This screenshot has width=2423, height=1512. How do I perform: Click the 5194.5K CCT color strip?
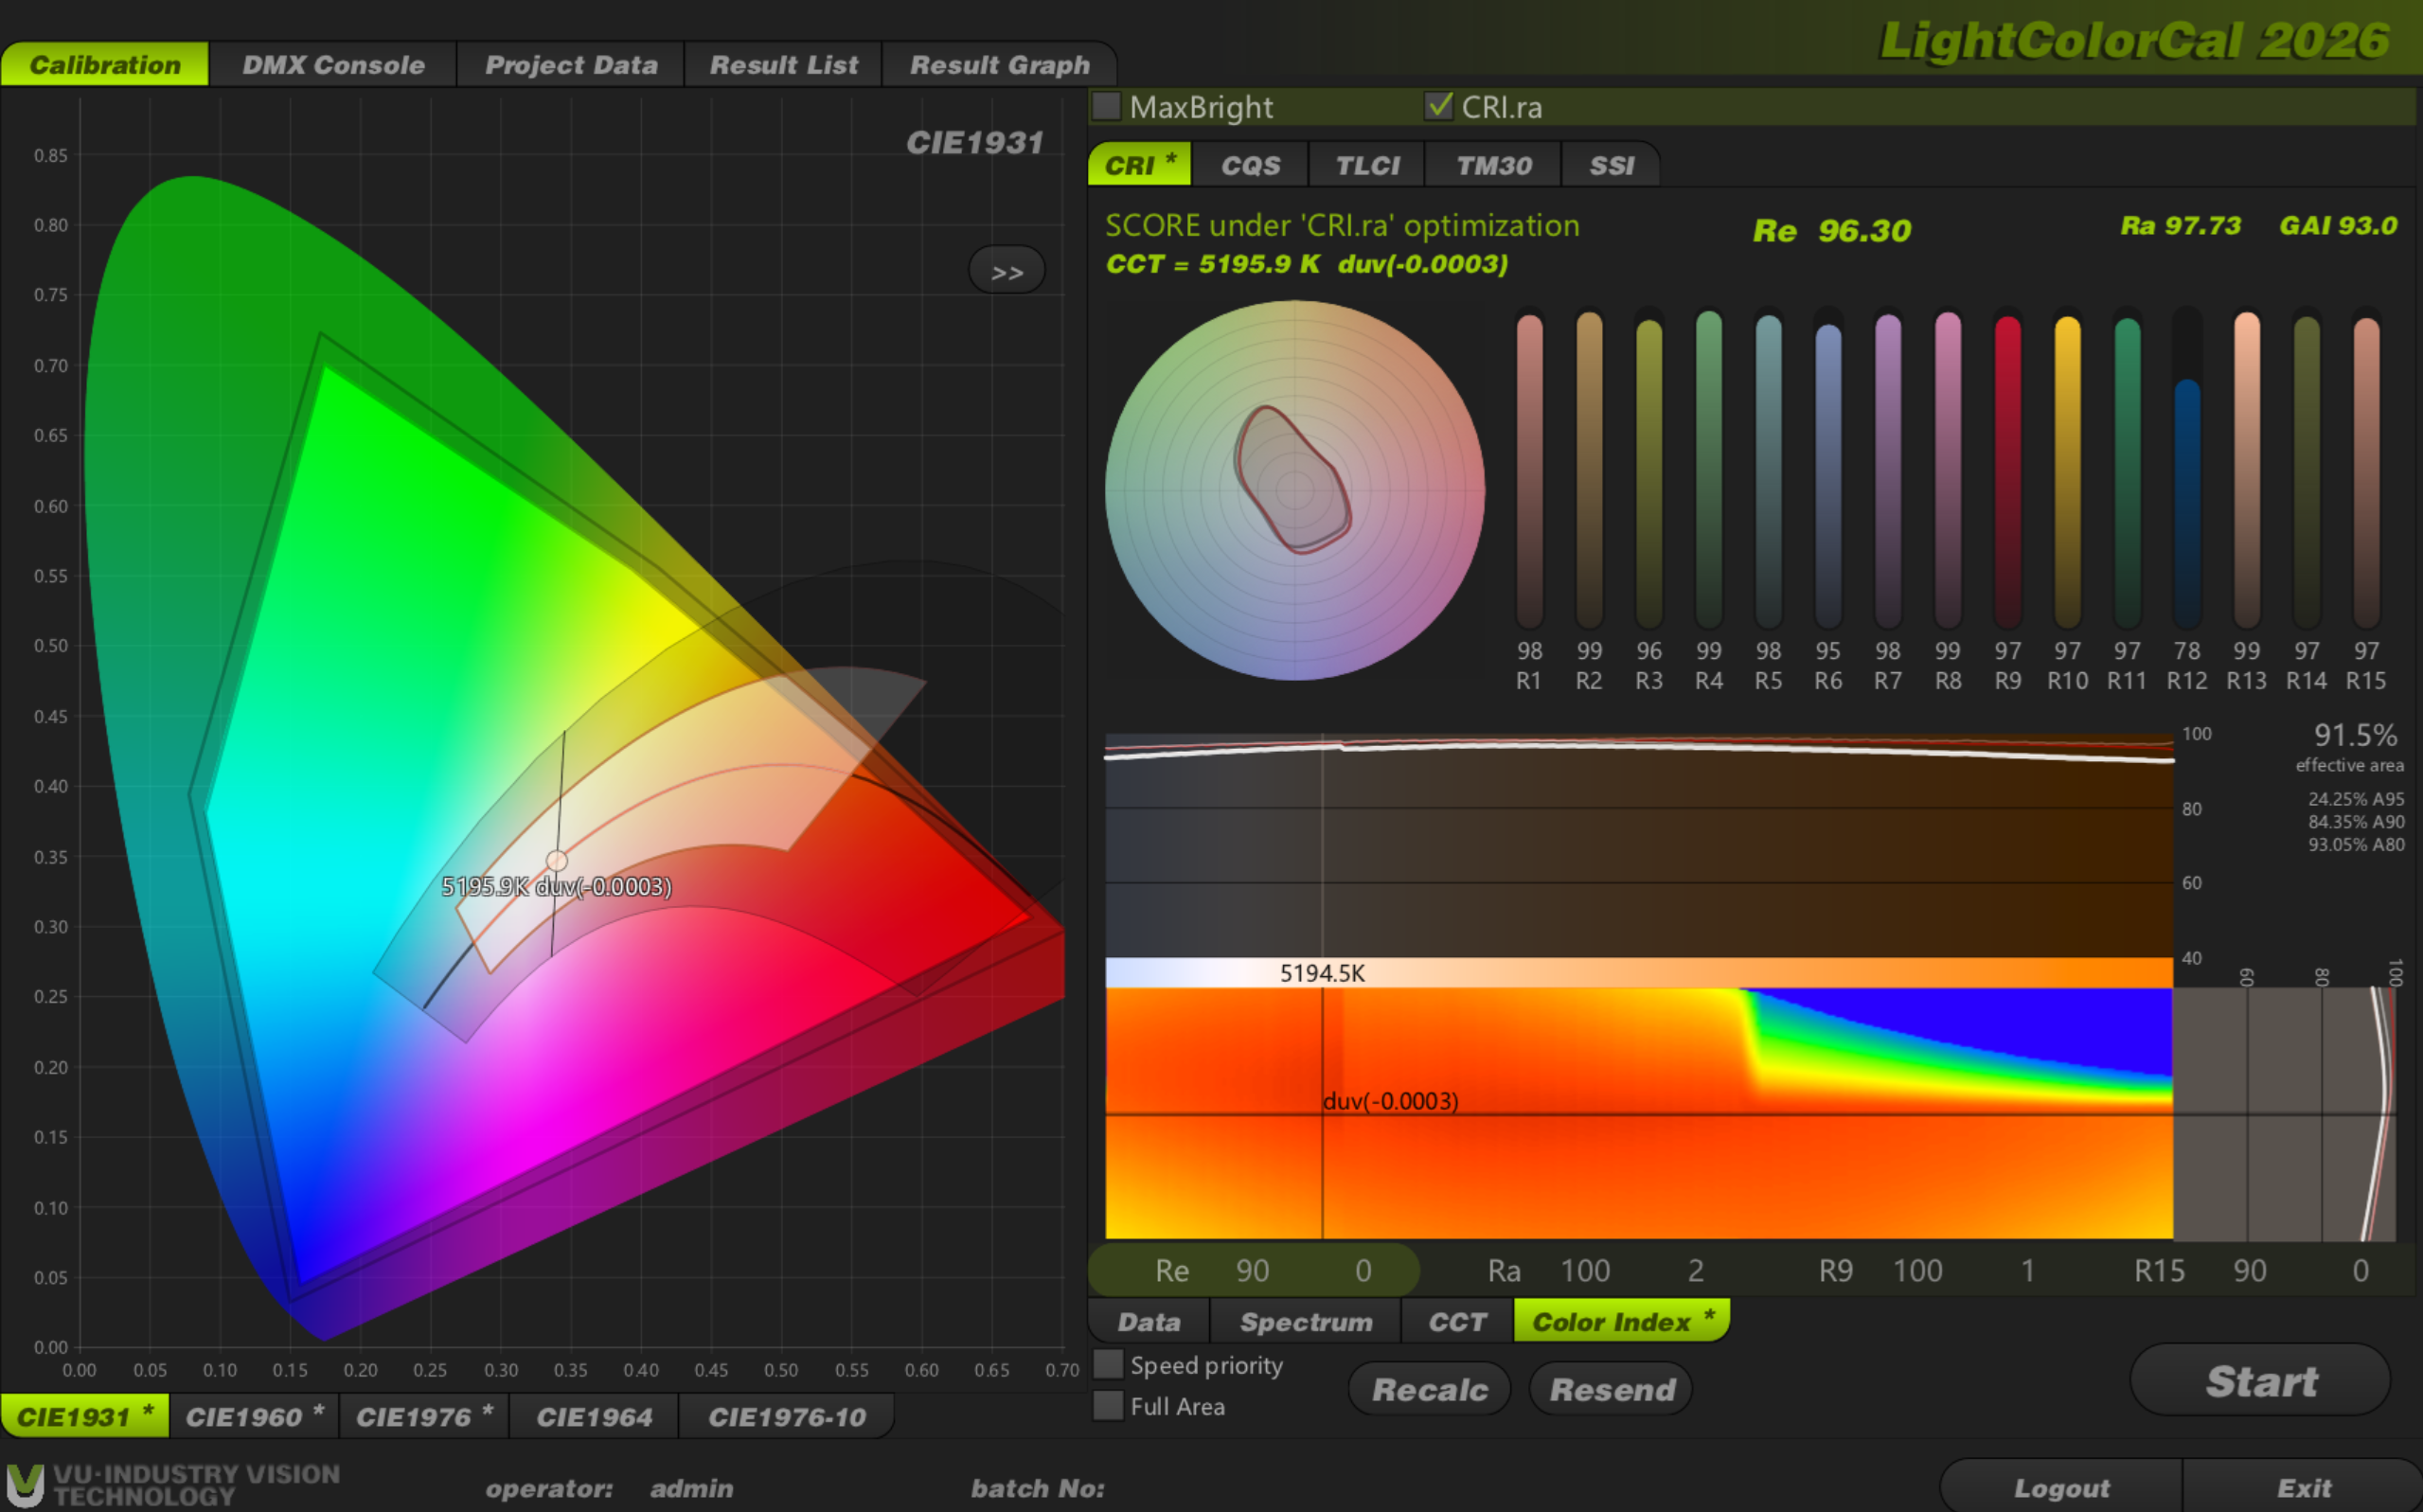tap(1638, 972)
